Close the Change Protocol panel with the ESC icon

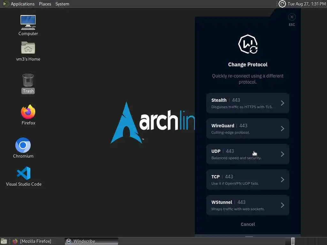click(292, 17)
